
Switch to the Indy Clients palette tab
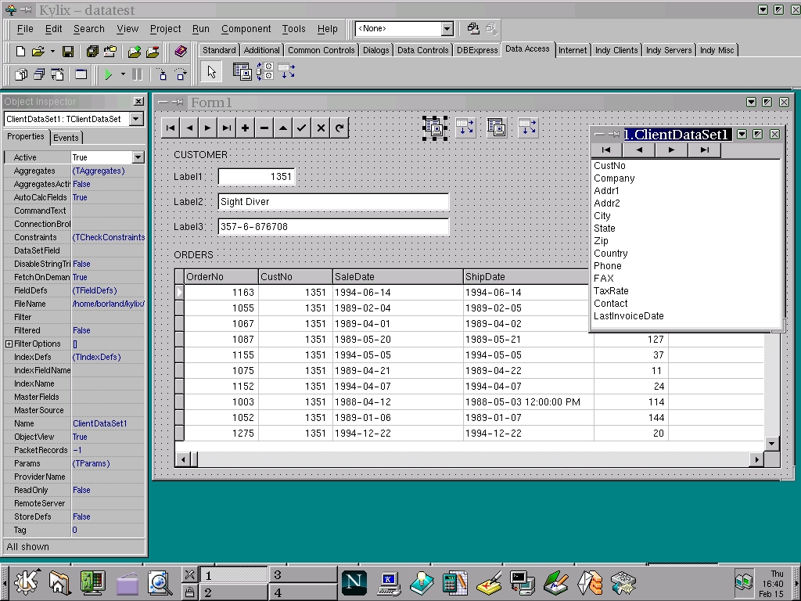616,50
